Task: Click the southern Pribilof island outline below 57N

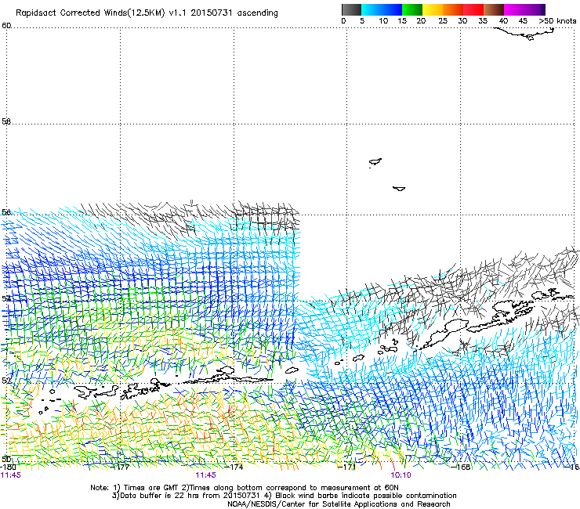Action: point(399,189)
